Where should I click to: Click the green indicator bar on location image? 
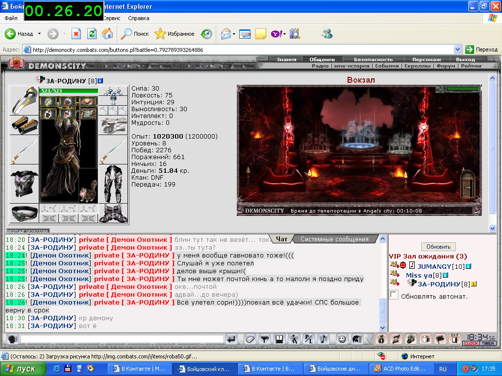(x=463, y=89)
